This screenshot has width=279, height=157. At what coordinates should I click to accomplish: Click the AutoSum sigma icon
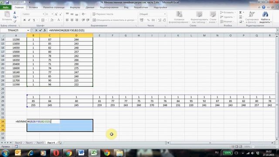[241, 13]
